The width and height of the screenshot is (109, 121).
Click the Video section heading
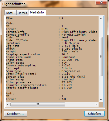point(10,24)
